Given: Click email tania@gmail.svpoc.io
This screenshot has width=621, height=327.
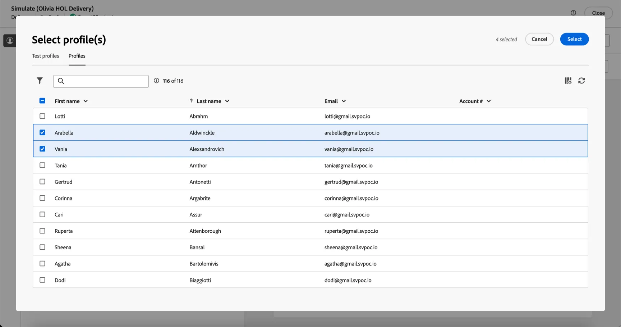Looking at the screenshot, I should [349, 165].
